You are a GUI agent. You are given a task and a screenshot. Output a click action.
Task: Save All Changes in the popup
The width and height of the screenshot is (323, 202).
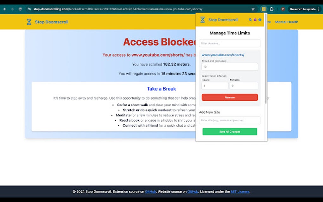(229, 131)
